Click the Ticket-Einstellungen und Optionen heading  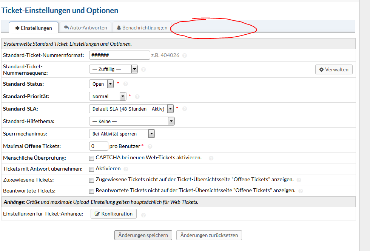(60, 11)
